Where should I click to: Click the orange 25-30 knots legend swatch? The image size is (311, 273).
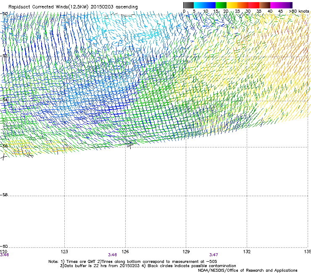(x=243, y=5)
